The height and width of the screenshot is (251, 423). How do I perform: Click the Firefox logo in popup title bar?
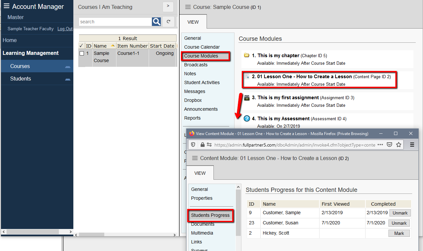point(192,133)
